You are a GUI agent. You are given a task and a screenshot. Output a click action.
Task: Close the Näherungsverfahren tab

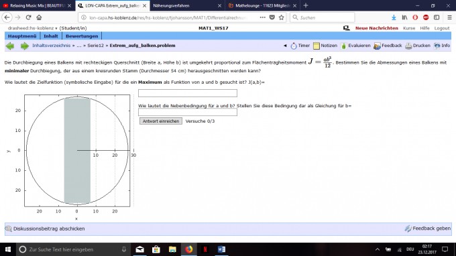(x=219, y=5)
